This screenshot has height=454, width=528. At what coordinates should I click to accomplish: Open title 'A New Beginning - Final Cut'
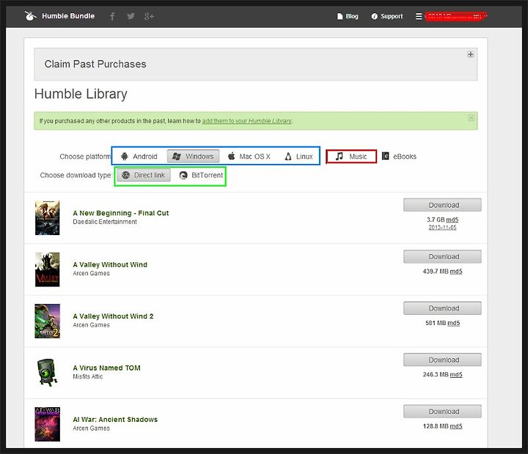(x=121, y=213)
